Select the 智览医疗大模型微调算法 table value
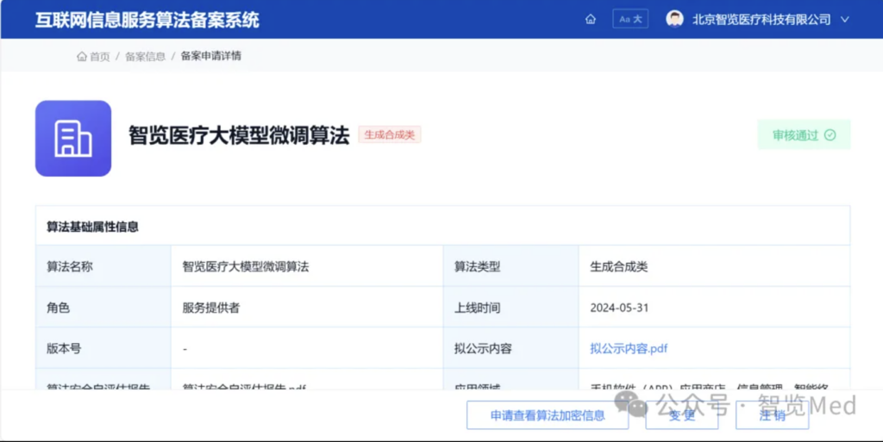 click(x=246, y=266)
